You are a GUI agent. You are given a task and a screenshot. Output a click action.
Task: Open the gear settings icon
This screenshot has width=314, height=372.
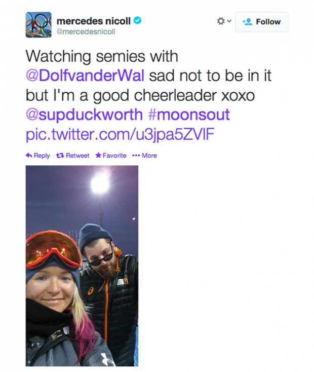tap(220, 21)
